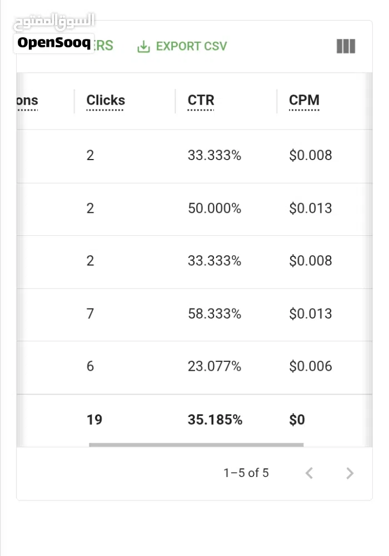Click the OpenSooq logo
The image size is (389, 556).
click(54, 43)
